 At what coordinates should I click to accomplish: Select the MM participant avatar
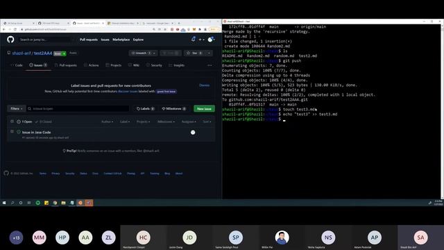pyautogui.click(x=40, y=237)
